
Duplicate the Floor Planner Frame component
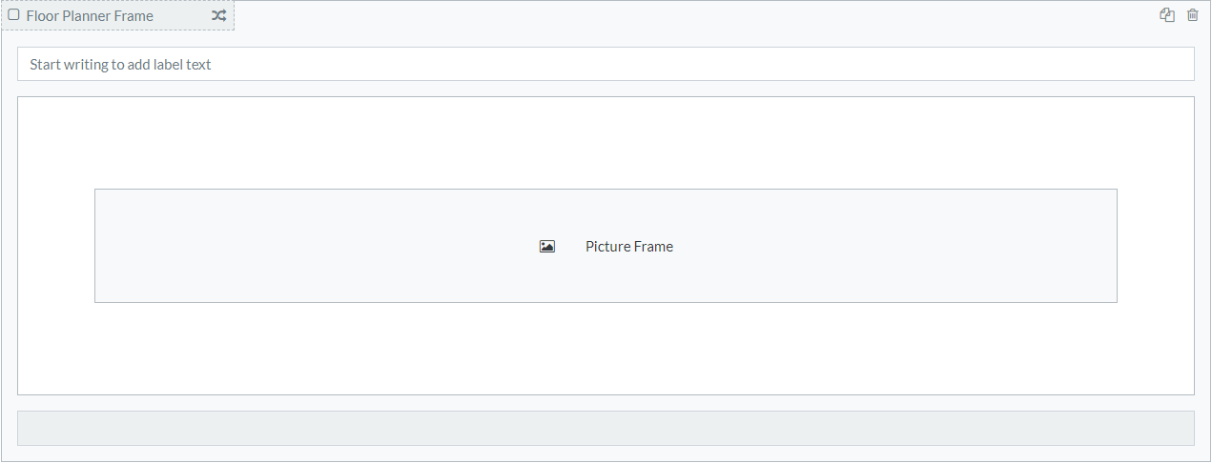point(1166,15)
